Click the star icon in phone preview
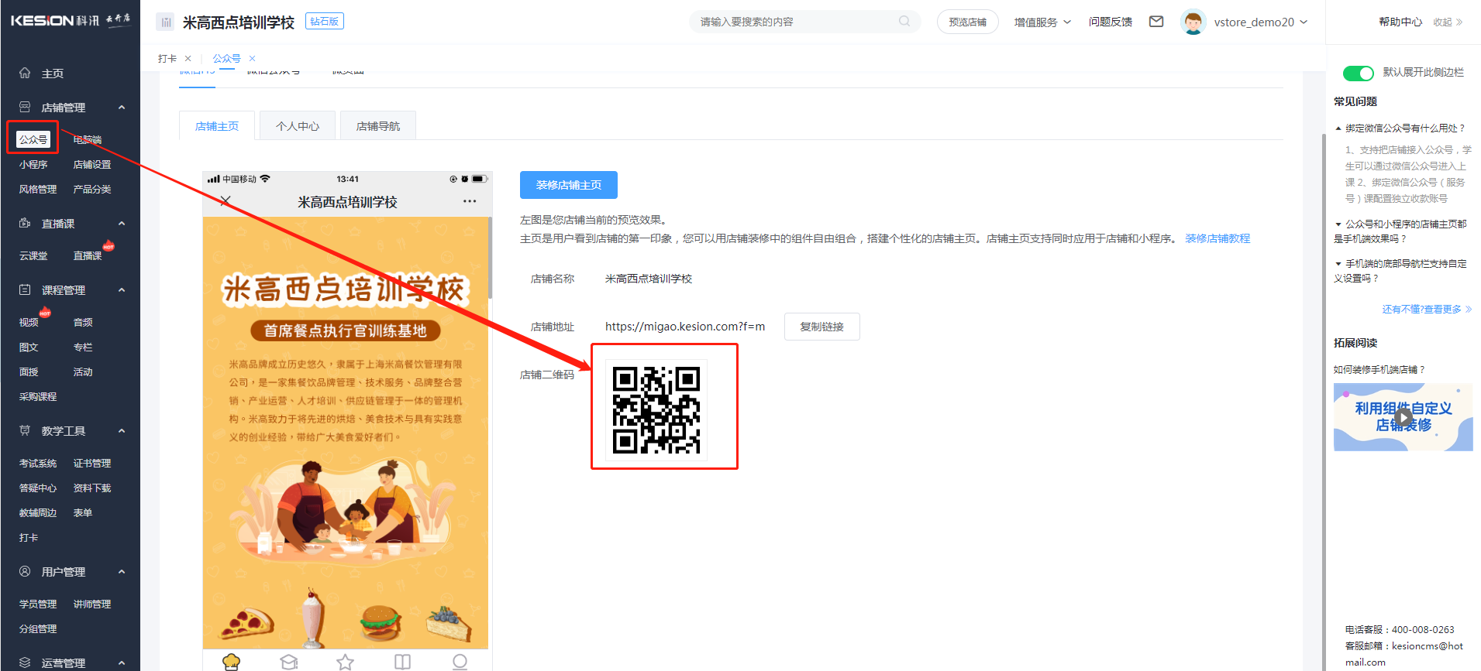 pyautogui.click(x=345, y=662)
